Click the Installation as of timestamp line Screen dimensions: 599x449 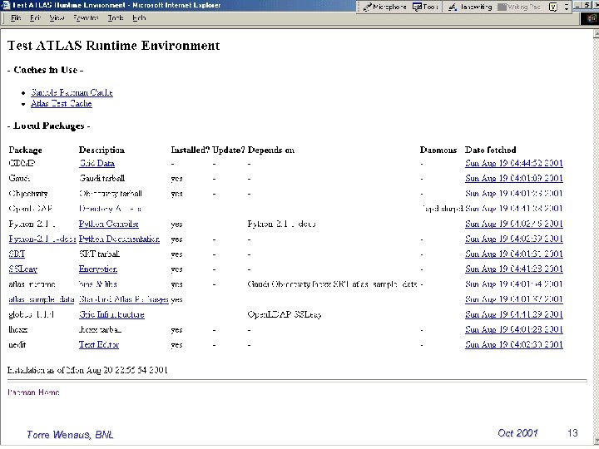[87, 370]
